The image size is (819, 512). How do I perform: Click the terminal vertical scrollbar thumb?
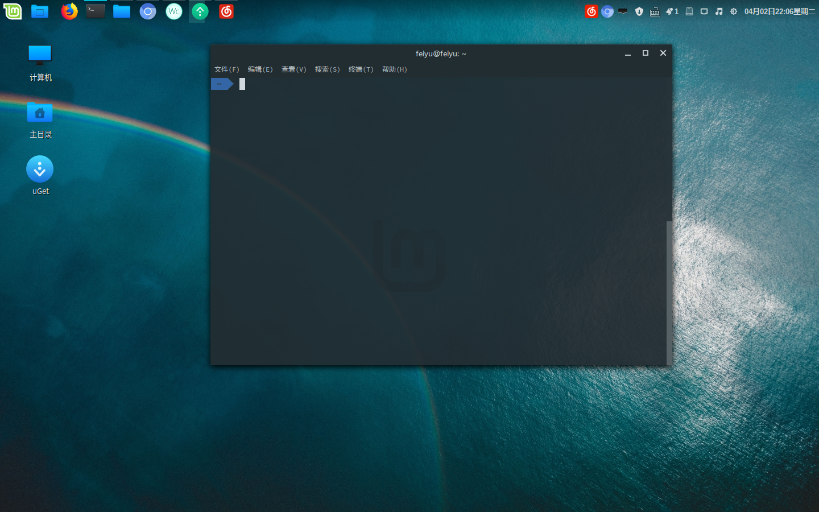pyautogui.click(x=669, y=293)
